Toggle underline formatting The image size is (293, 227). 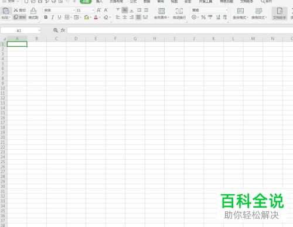59,18
